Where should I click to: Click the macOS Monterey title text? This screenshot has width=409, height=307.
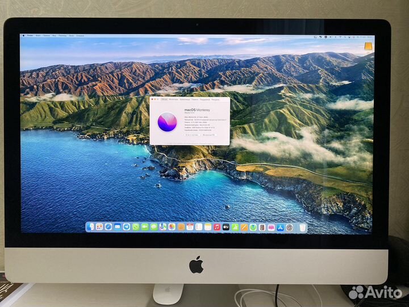(x=197, y=110)
